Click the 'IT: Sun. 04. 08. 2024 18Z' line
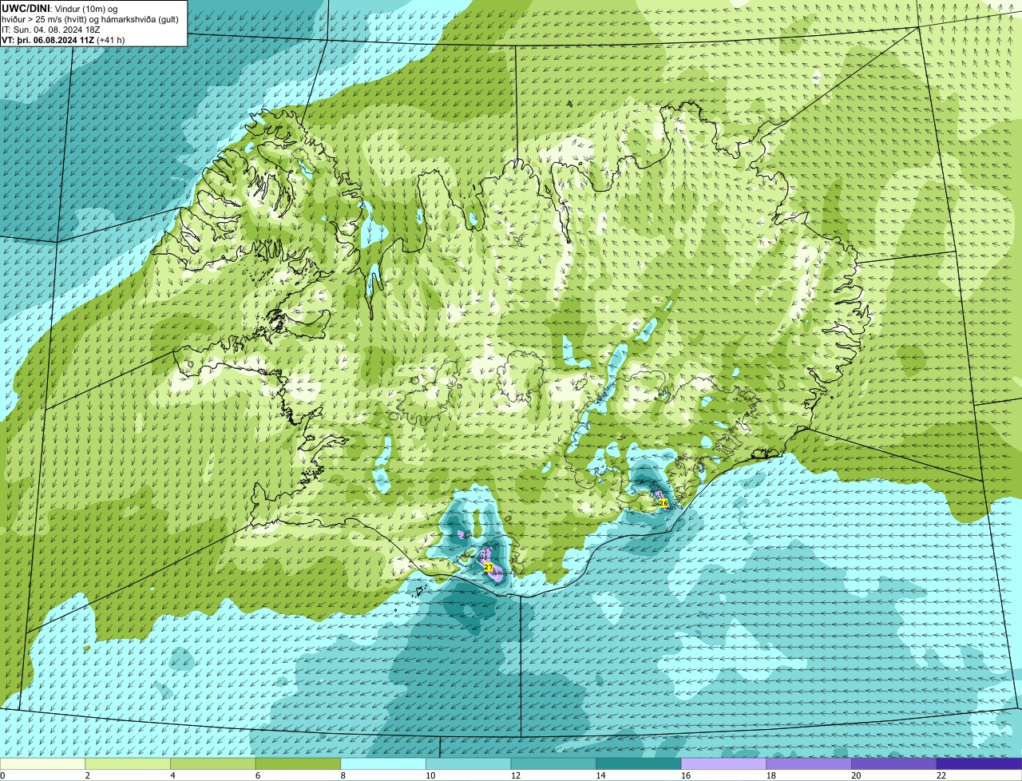 (51, 30)
